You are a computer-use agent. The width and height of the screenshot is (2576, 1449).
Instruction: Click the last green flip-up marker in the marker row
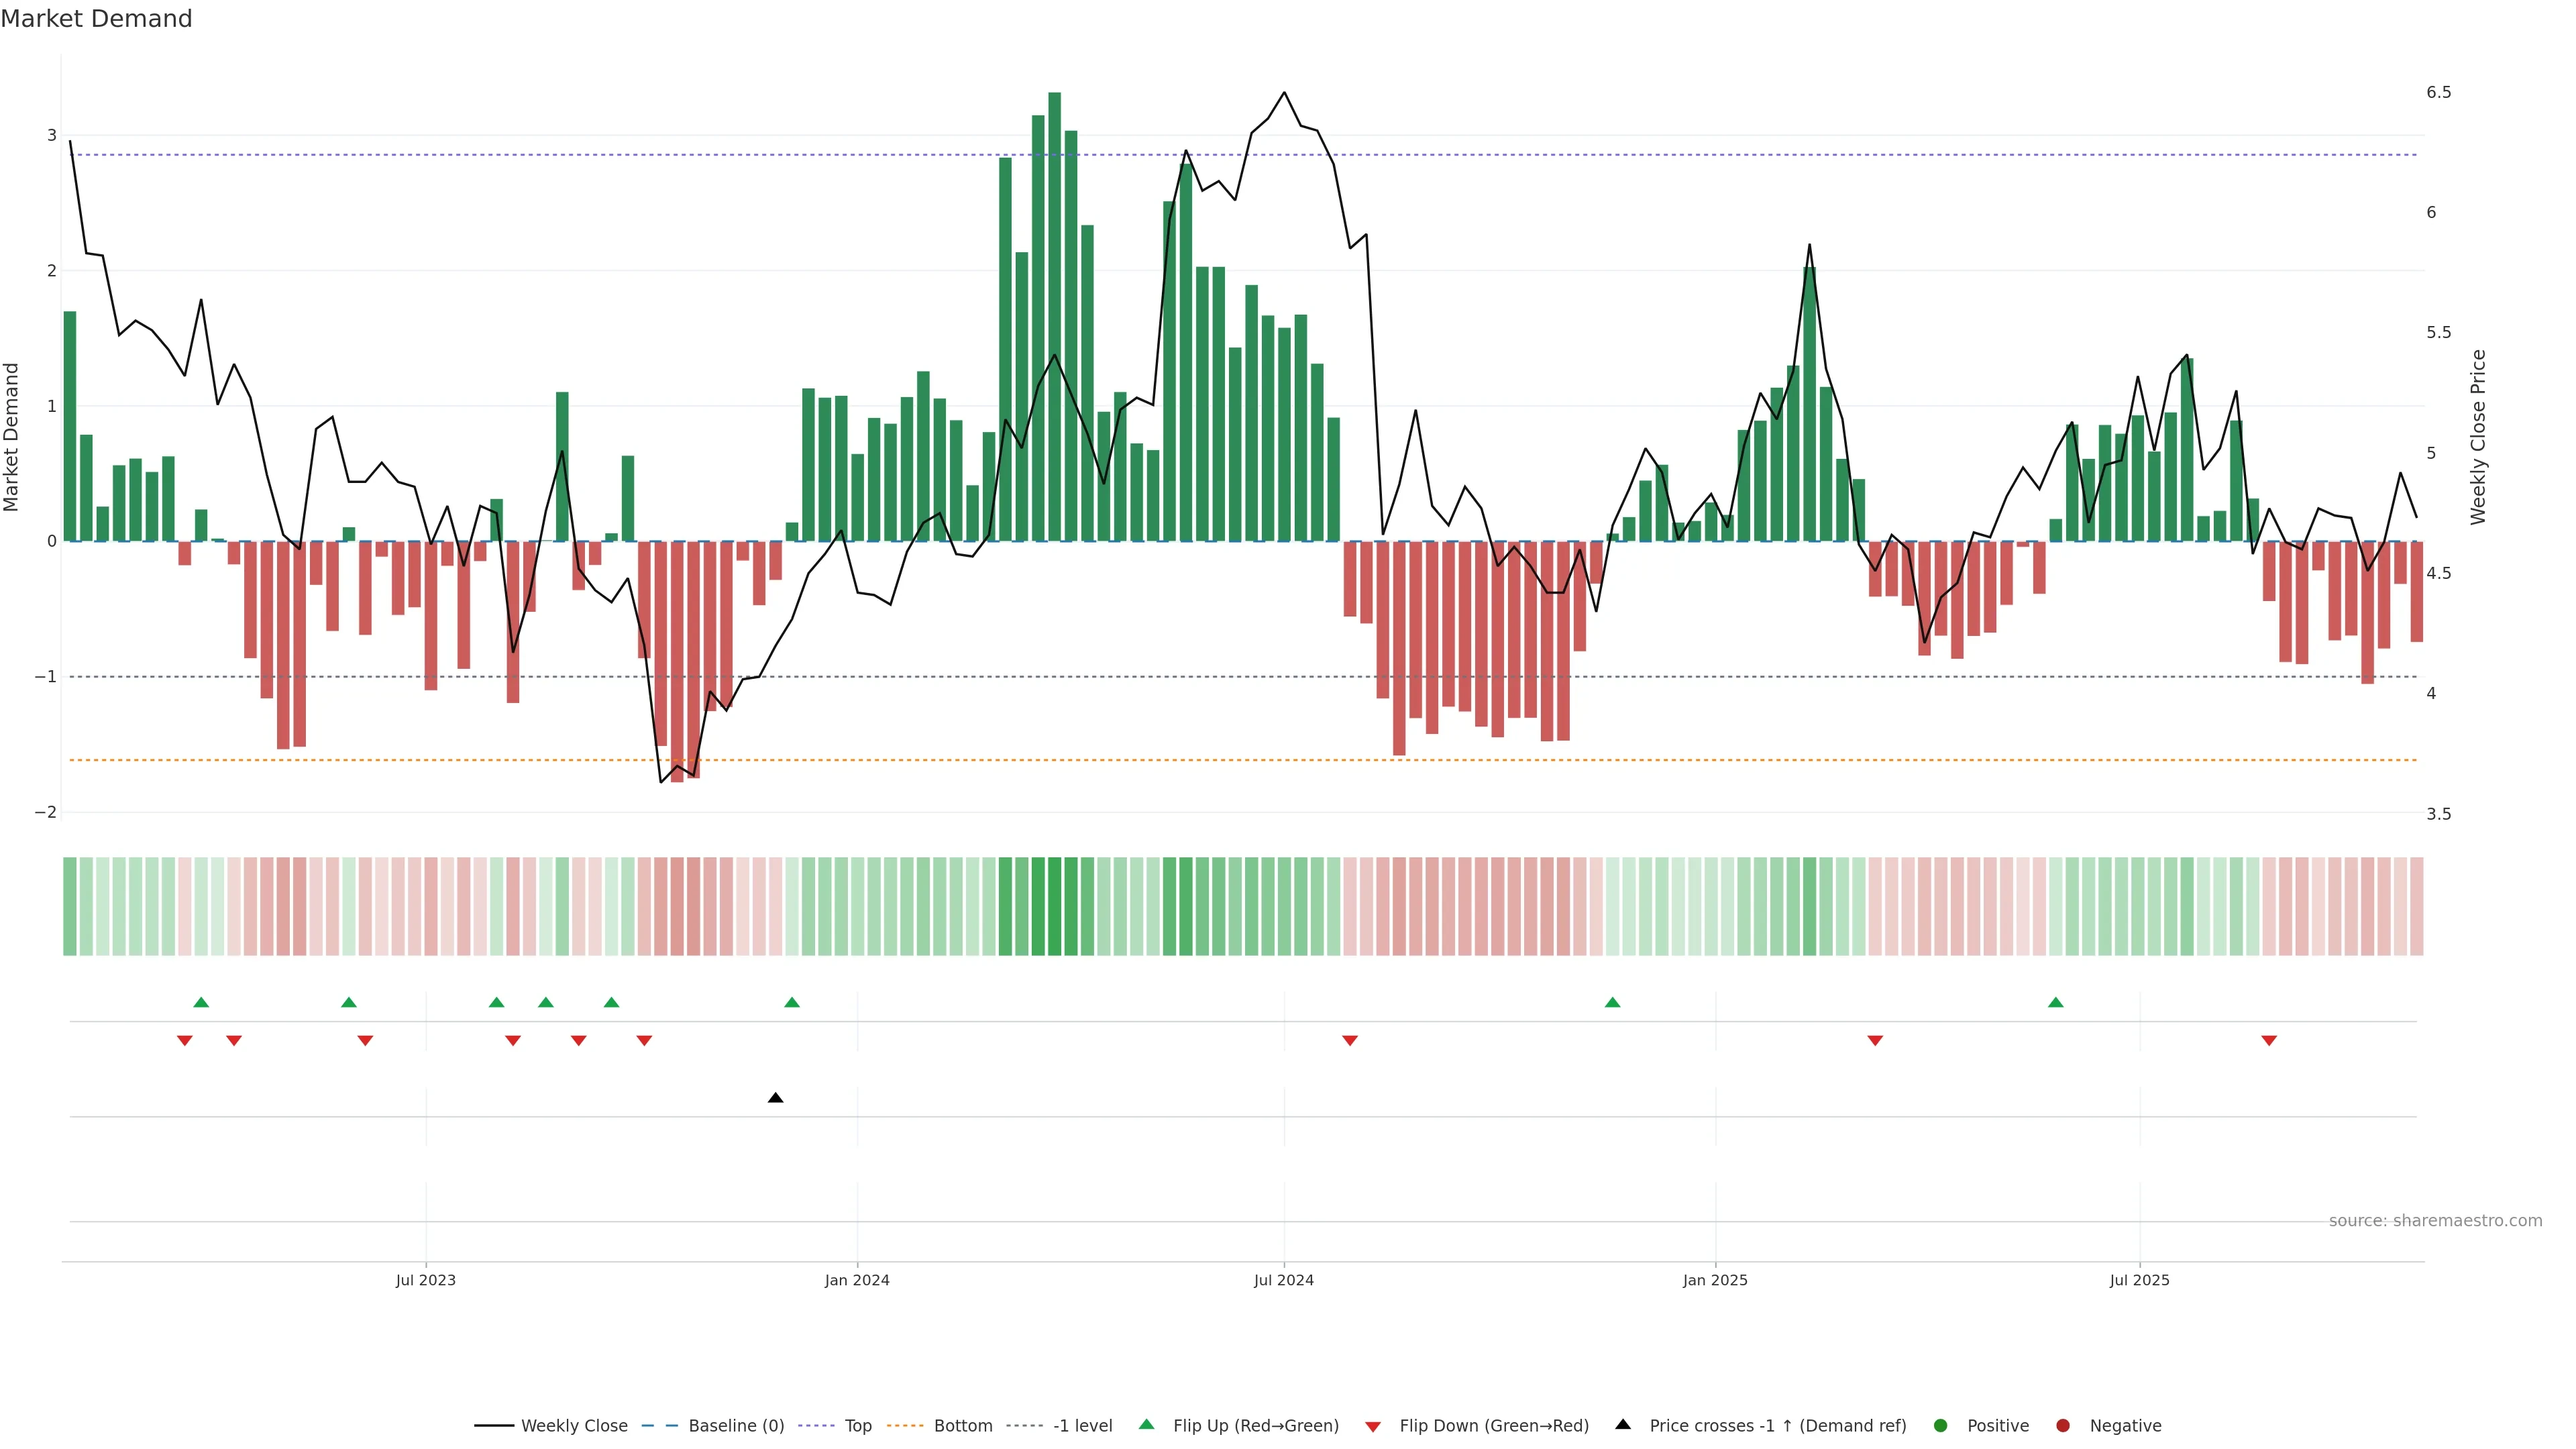2055,1002
